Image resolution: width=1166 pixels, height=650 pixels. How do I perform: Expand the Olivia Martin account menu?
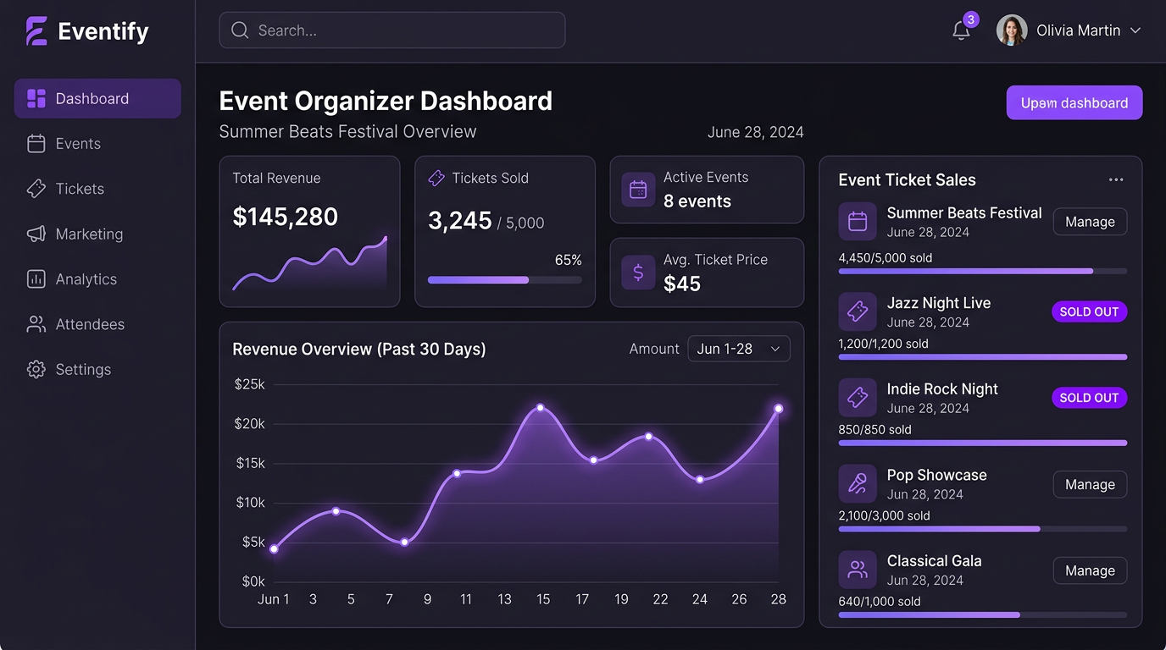[x=1135, y=30]
